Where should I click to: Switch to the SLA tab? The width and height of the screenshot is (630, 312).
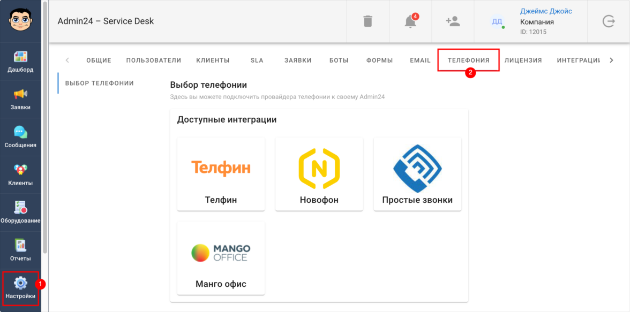pyautogui.click(x=257, y=60)
